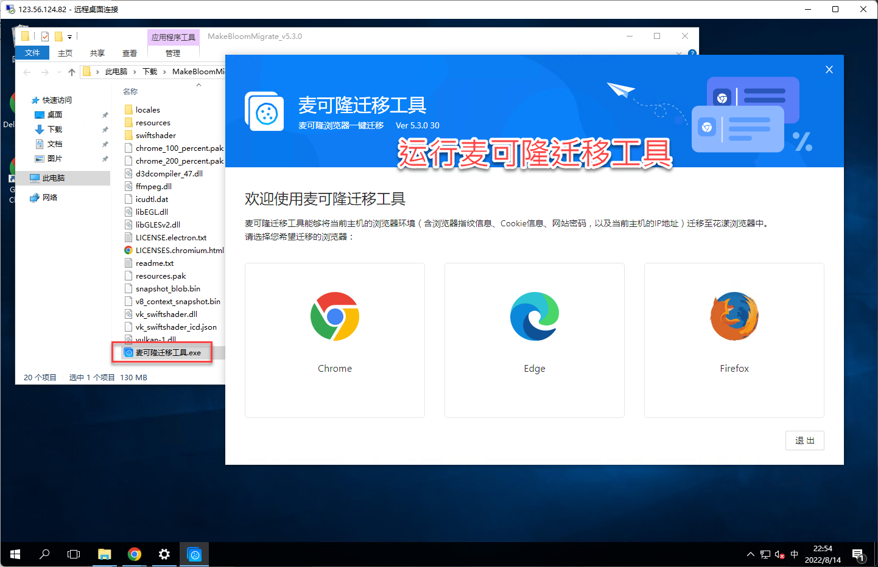Toggle the 中 input method indicator
The image size is (878, 567).
(794, 554)
